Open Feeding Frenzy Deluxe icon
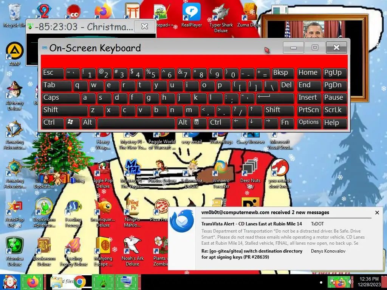Screen dimensions: 387x290 pyautogui.click(x=74, y=251)
